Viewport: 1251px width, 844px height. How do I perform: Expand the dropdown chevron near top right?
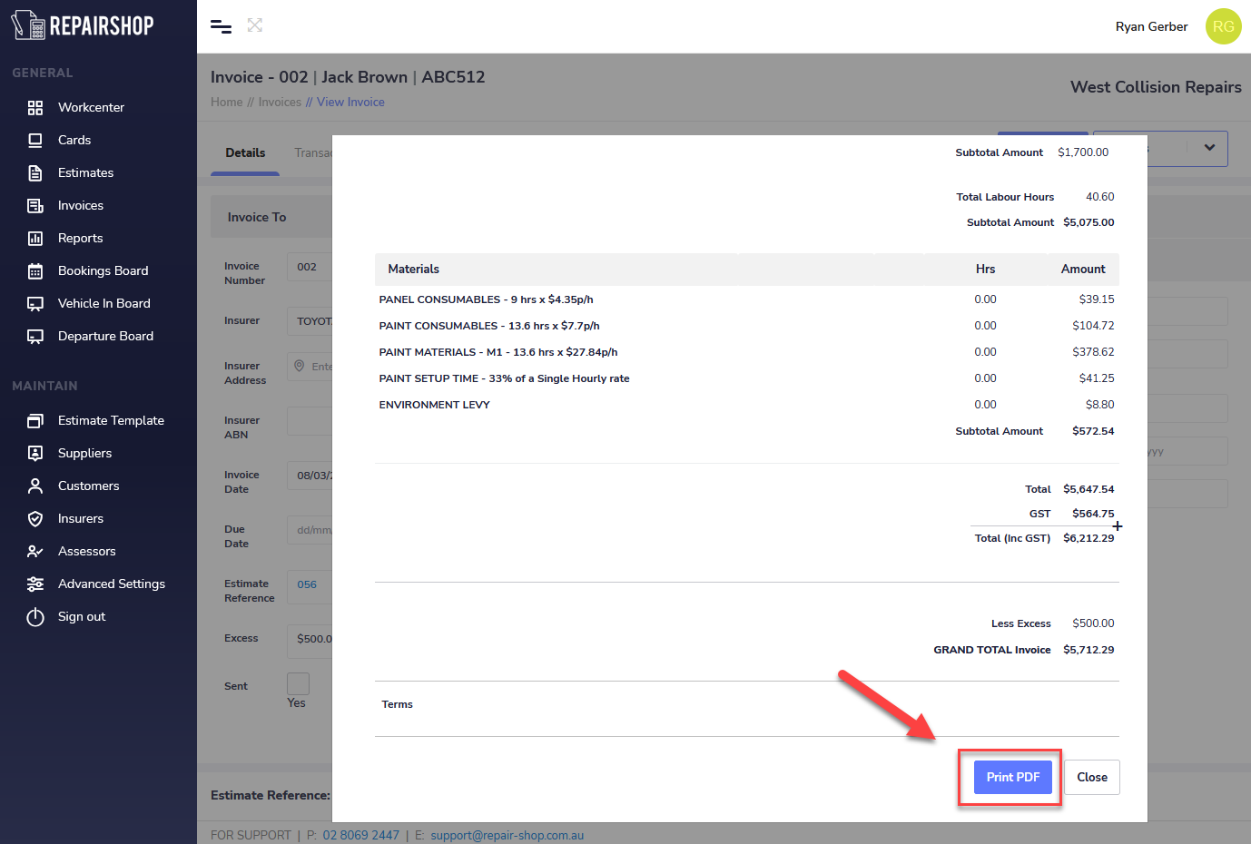coord(1209,148)
